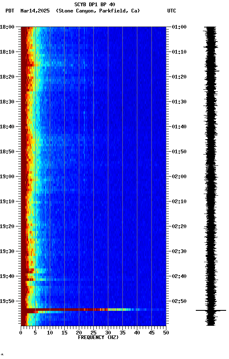Click the broadband red event band near 19:53
This screenshot has height=359, width=229.
pyautogui.click(x=93, y=310)
